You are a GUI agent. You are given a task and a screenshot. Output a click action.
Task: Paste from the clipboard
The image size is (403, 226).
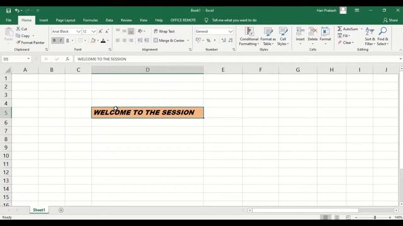coord(8,34)
